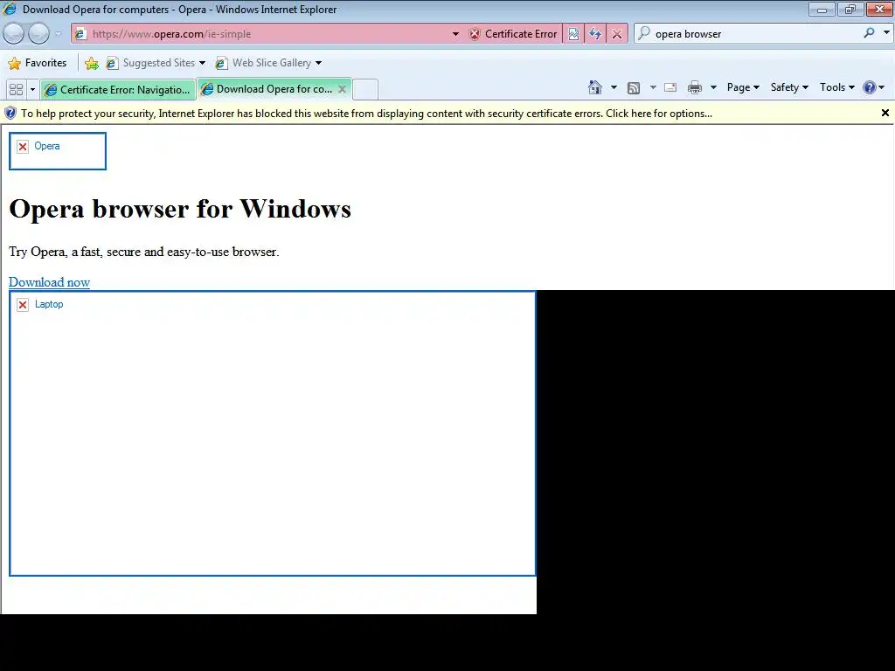Click the Internet Explorer icon in title bar
The image size is (895, 671).
click(10, 9)
